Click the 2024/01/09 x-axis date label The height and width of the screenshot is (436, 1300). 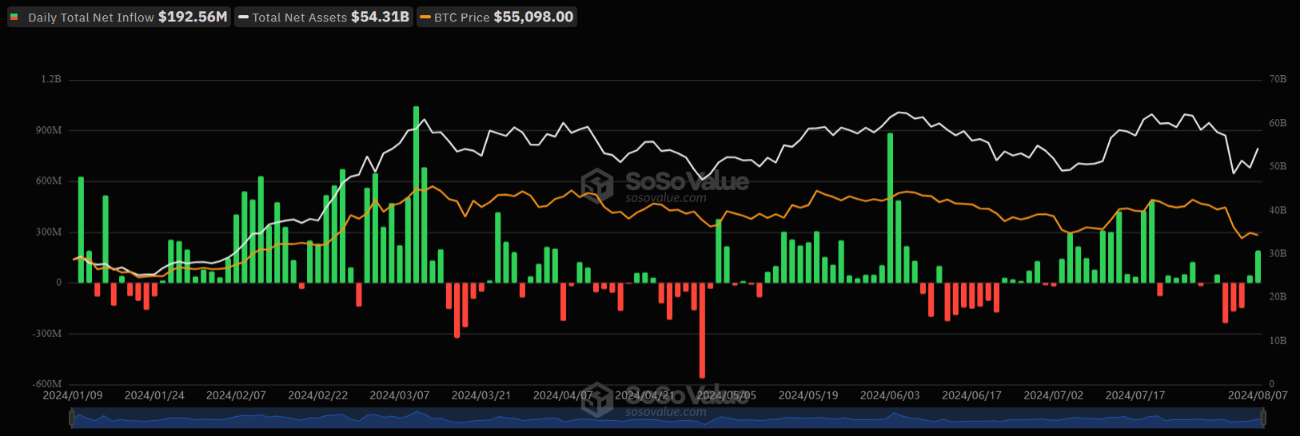point(73,395)
